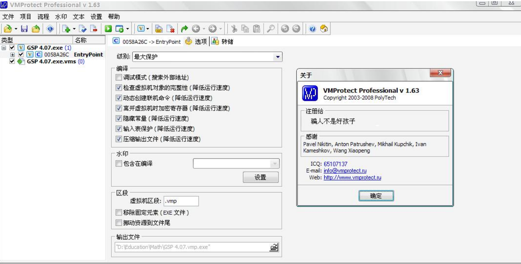
Task: Uncheck 隐藏常量 checkbox
Action: 119,119
